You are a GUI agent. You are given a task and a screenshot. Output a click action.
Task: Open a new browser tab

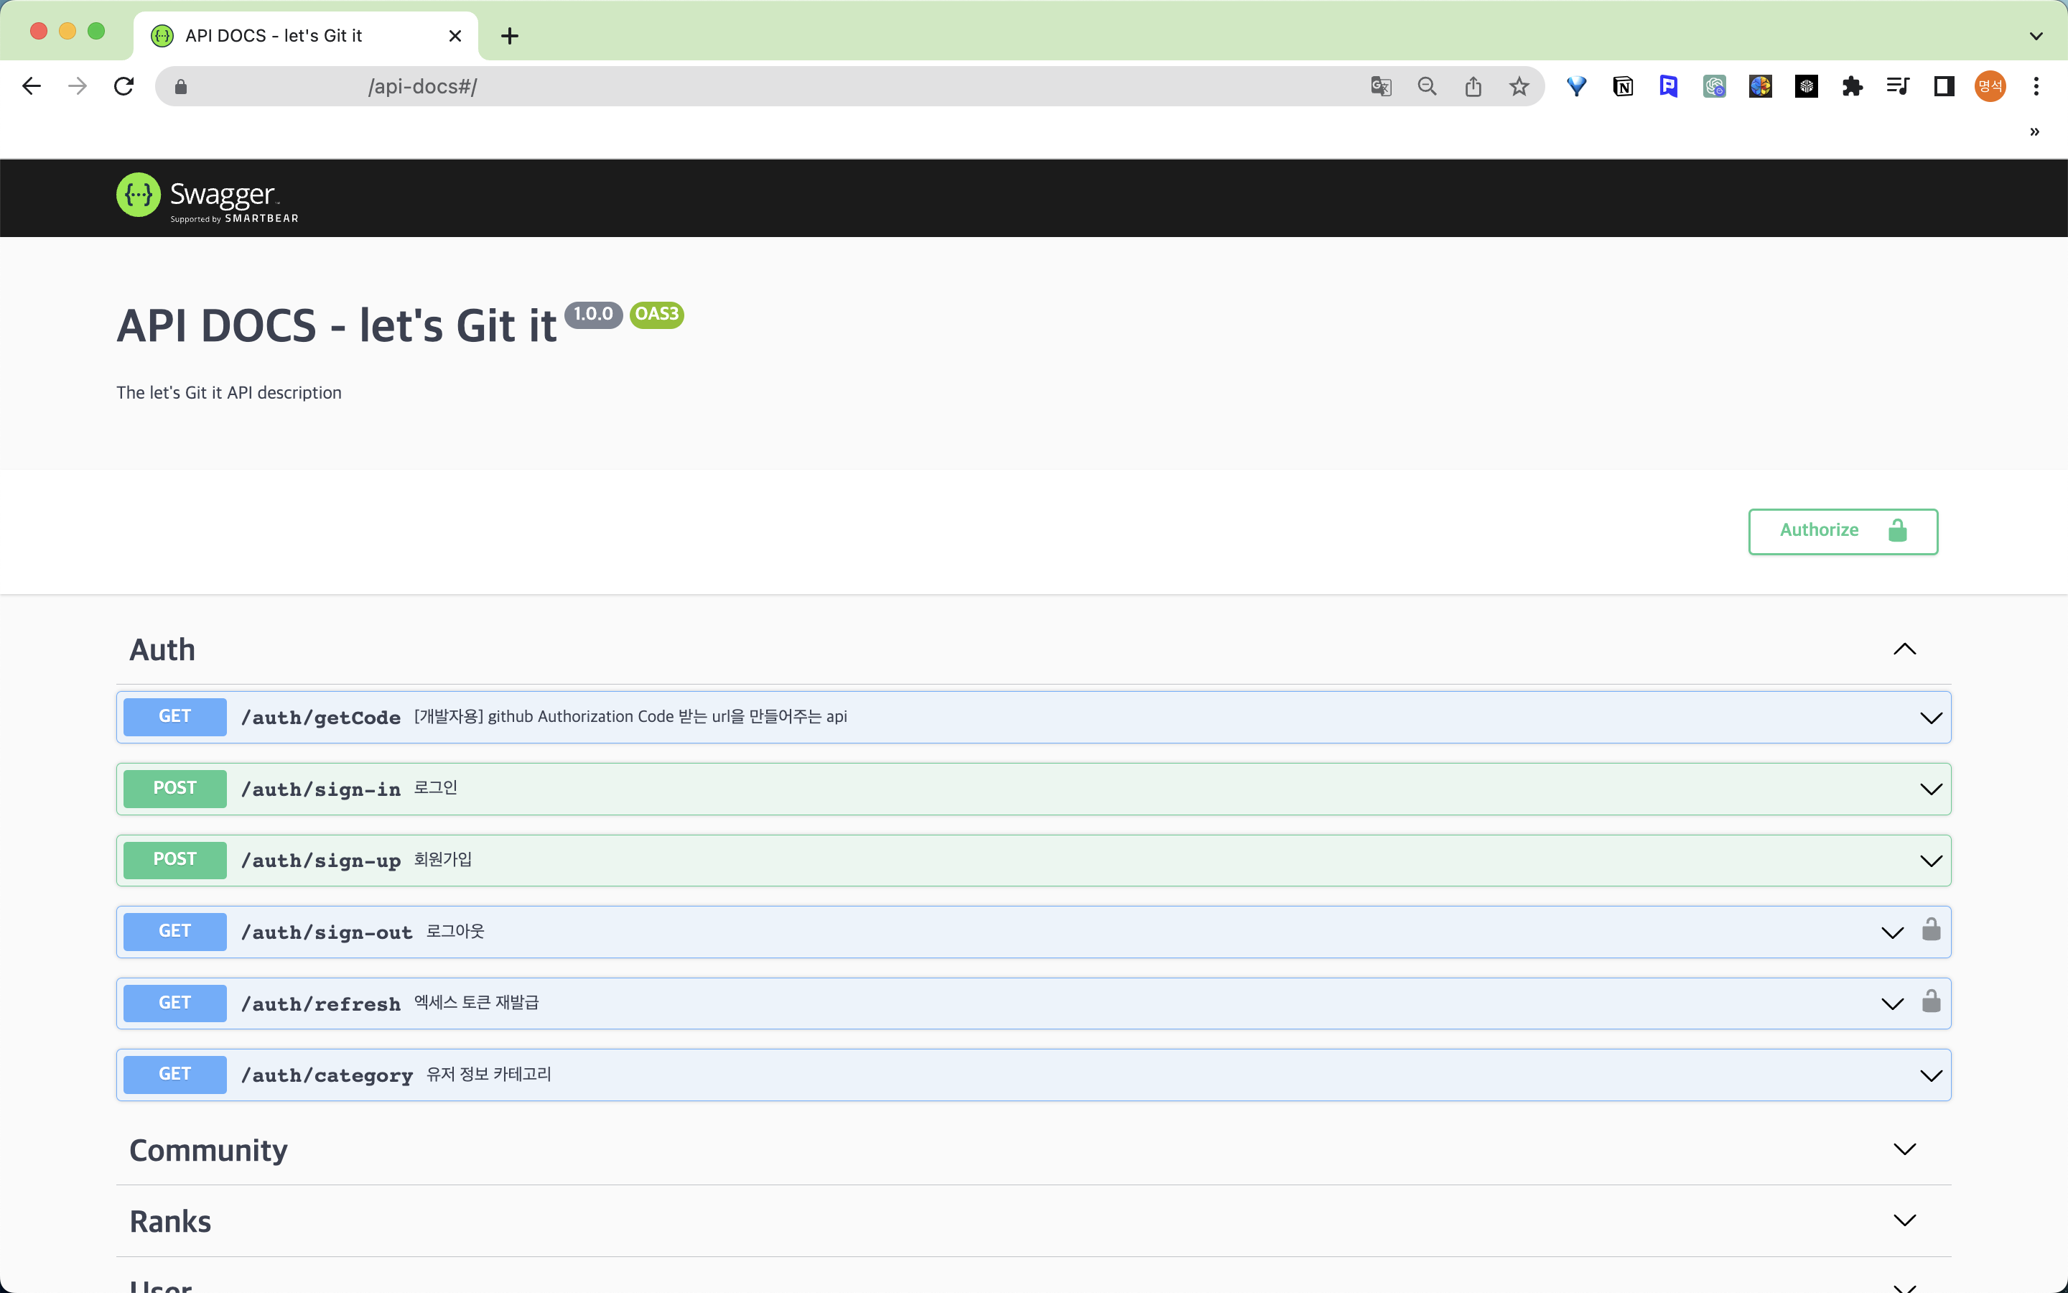509,36
